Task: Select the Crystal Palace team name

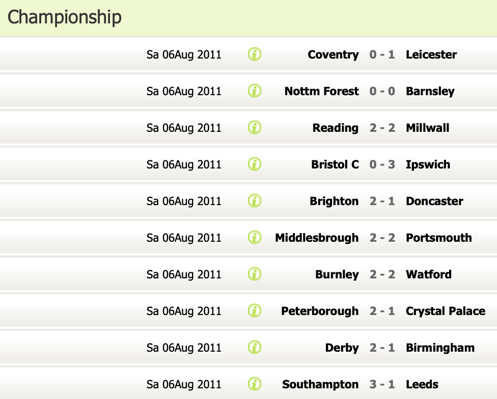Action: (x=445, y=311)
